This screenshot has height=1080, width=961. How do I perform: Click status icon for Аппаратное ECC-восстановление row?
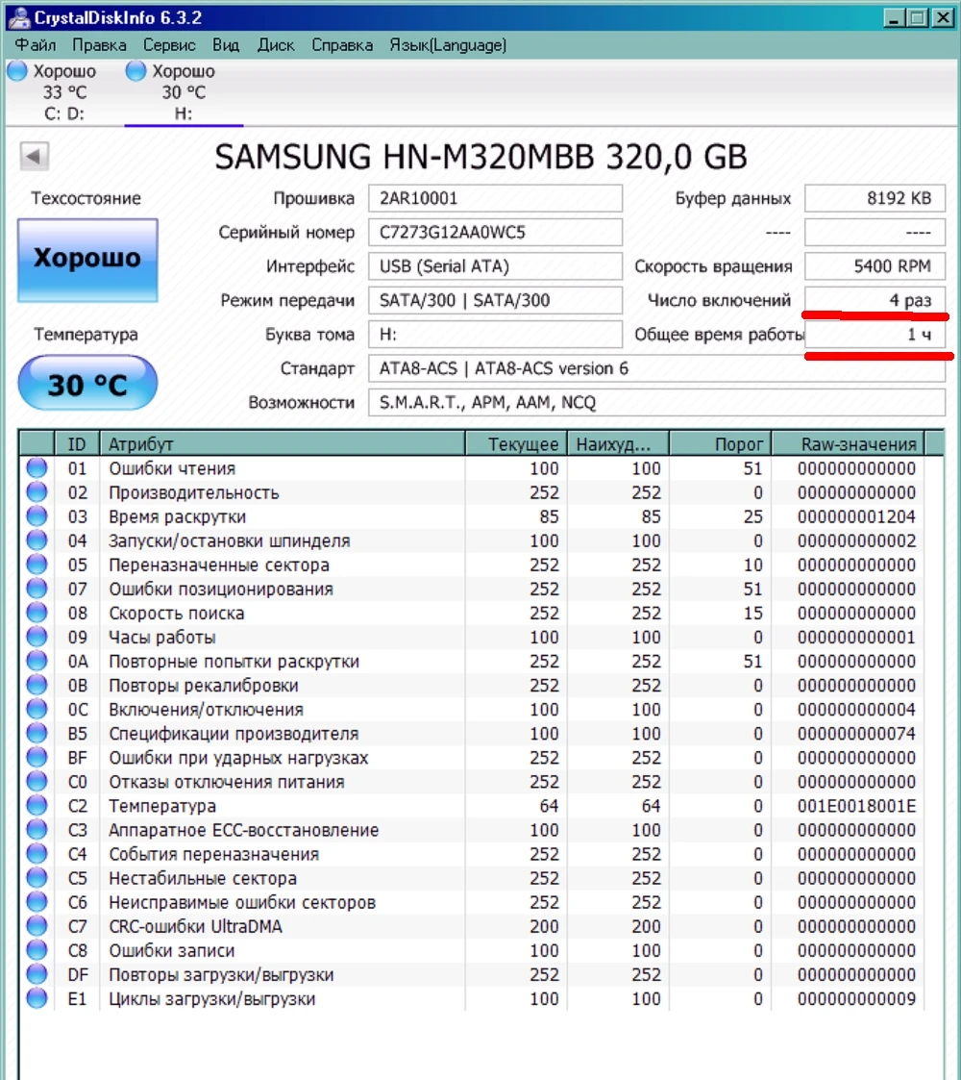pyautogui.click(x=37, y=830)
